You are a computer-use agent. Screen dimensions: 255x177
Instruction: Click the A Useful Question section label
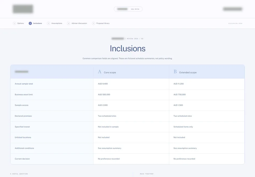(19, 174)
